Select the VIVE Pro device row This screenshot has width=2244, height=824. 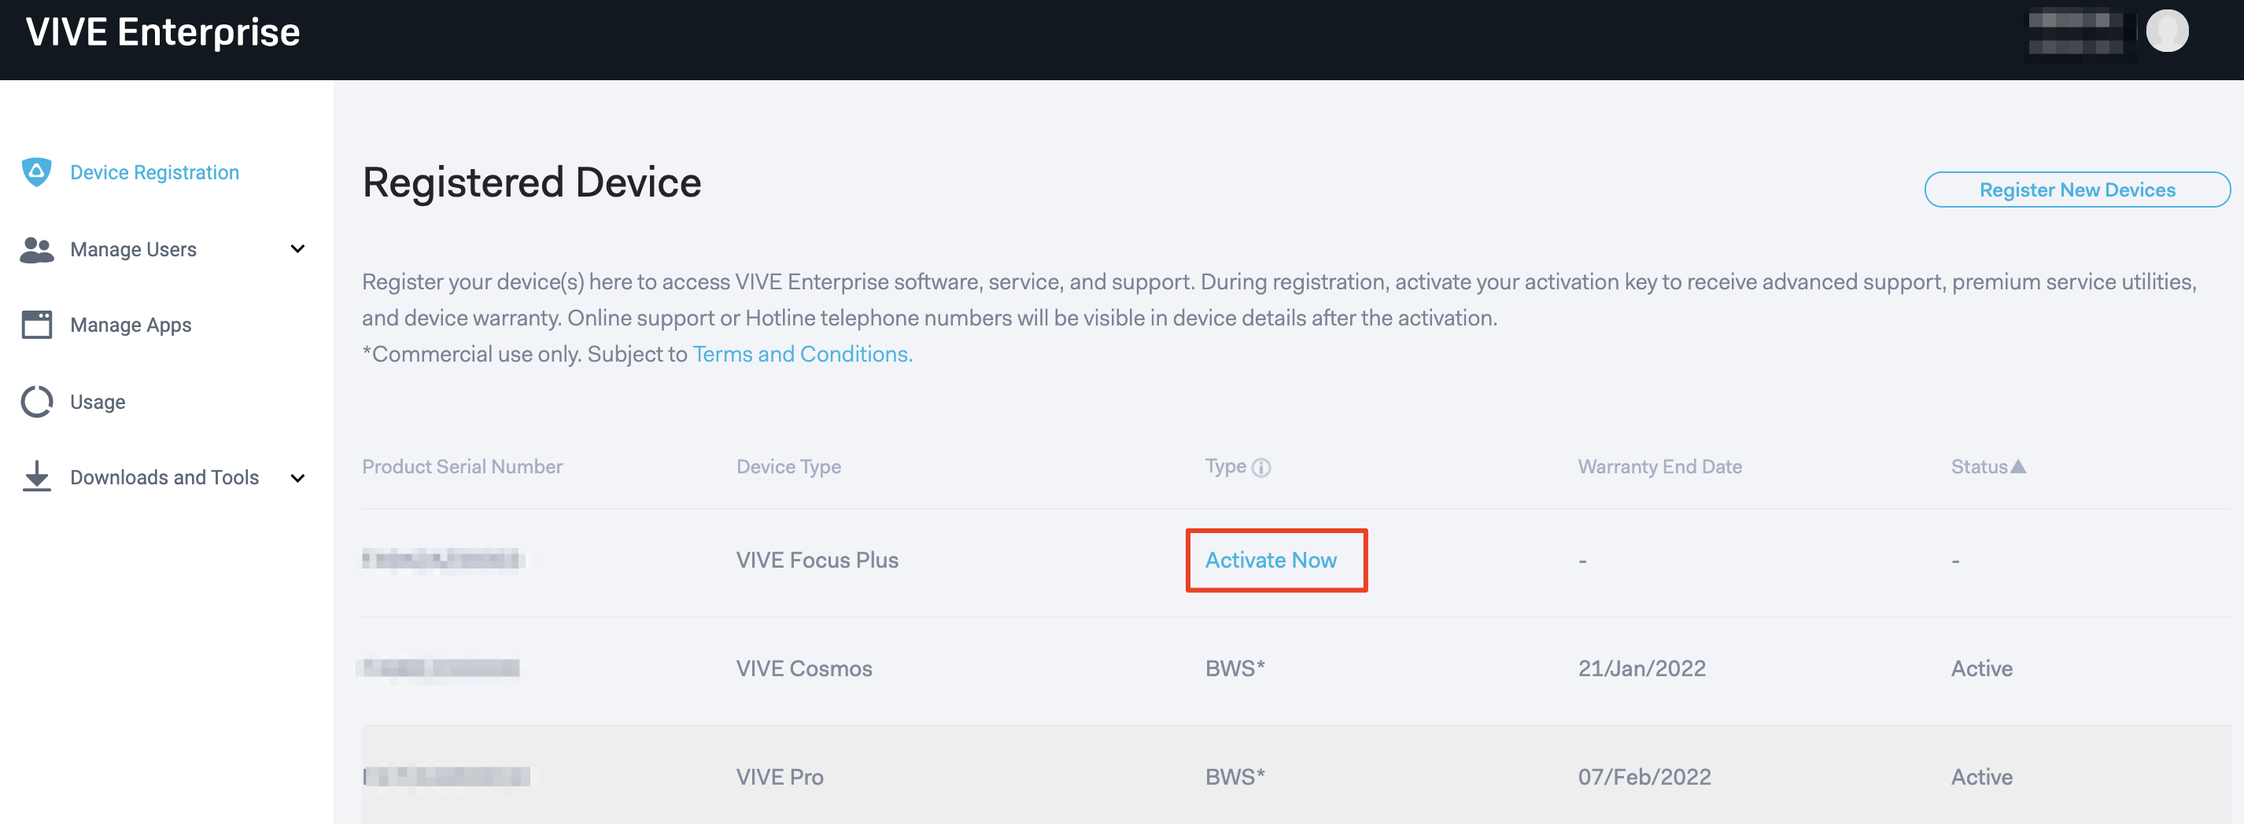click(x=1295, y=775)
